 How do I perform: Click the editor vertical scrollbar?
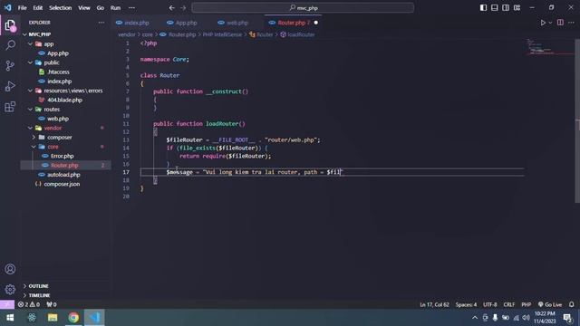click(577, 120)
